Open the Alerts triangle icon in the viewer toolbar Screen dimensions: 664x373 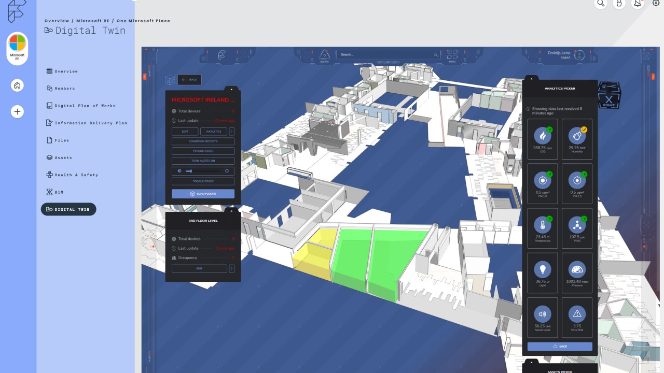(324, 55)
